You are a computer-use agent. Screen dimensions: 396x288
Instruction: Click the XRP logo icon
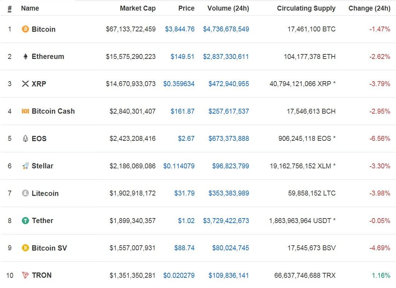coord(25,84)
